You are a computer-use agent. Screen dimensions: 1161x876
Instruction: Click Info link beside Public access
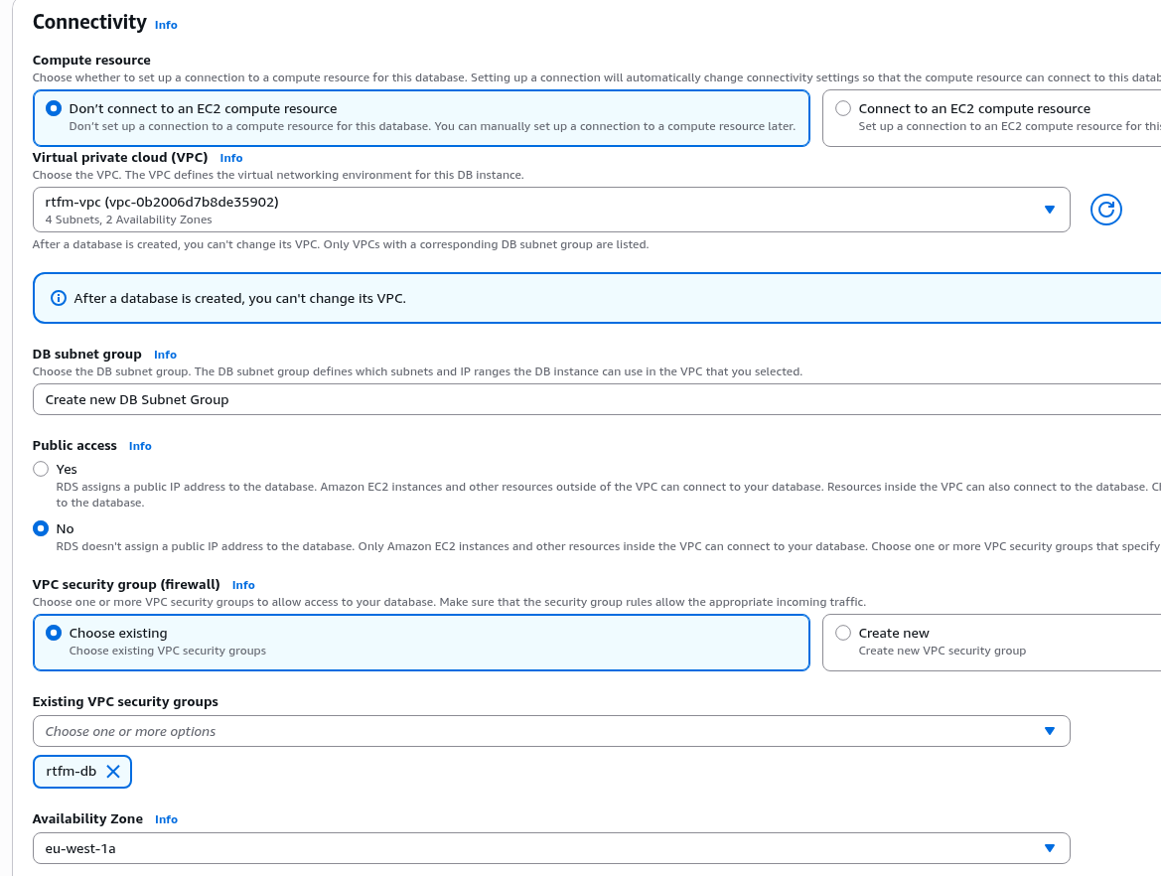pos(140,446)
